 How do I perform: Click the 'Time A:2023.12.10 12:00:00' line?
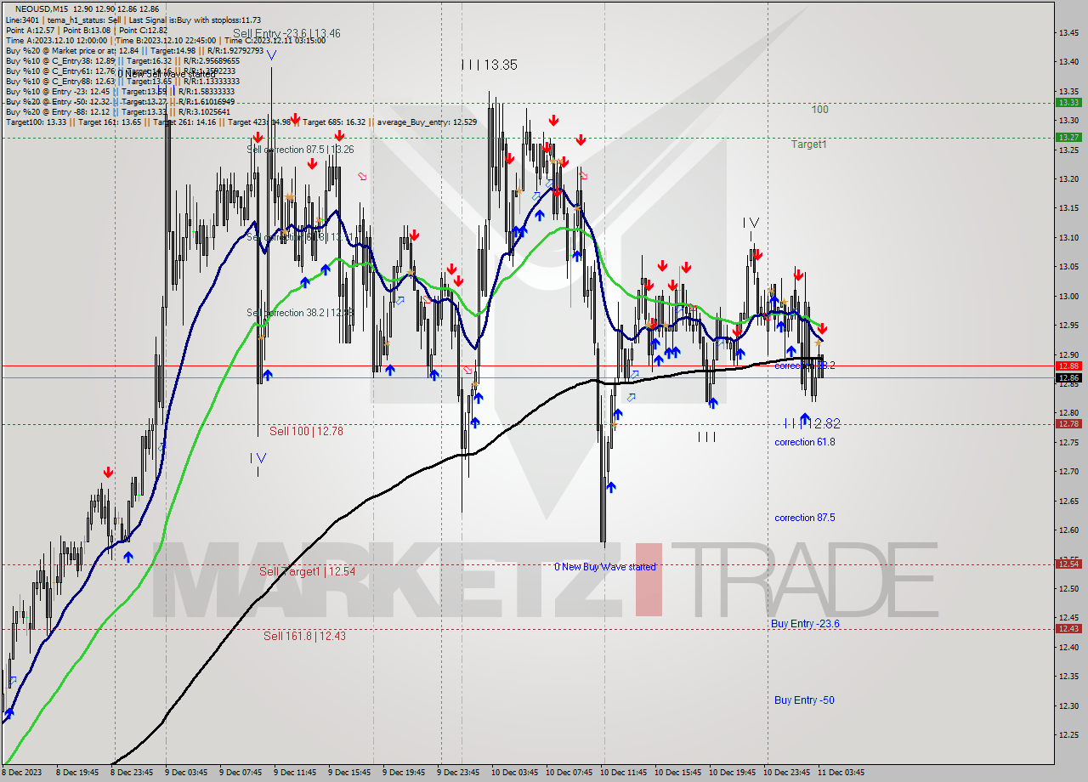point(56,40)
